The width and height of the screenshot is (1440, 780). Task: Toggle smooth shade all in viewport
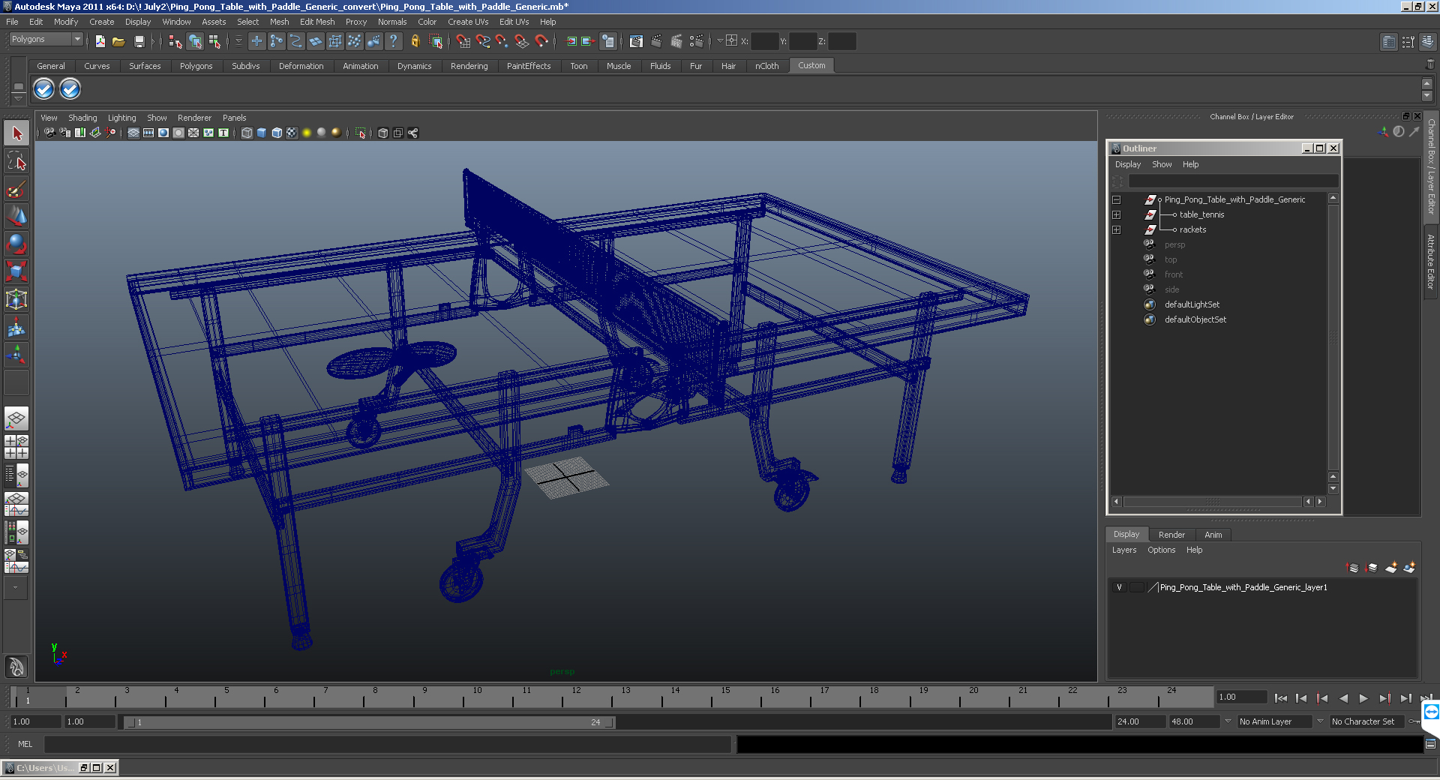pyautogui.click(x=262, y=133)
